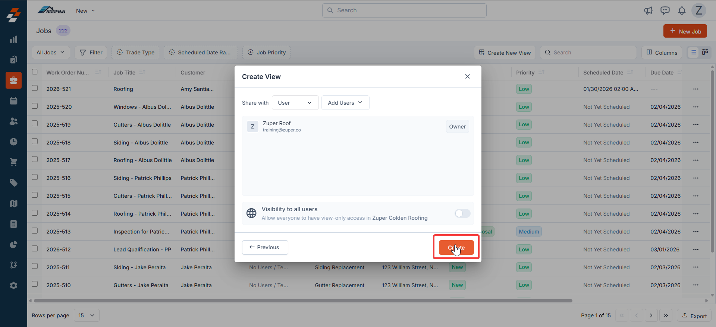Sort by Priority column icon
This screenshot has width=716, height=327.
coord(541,72)
